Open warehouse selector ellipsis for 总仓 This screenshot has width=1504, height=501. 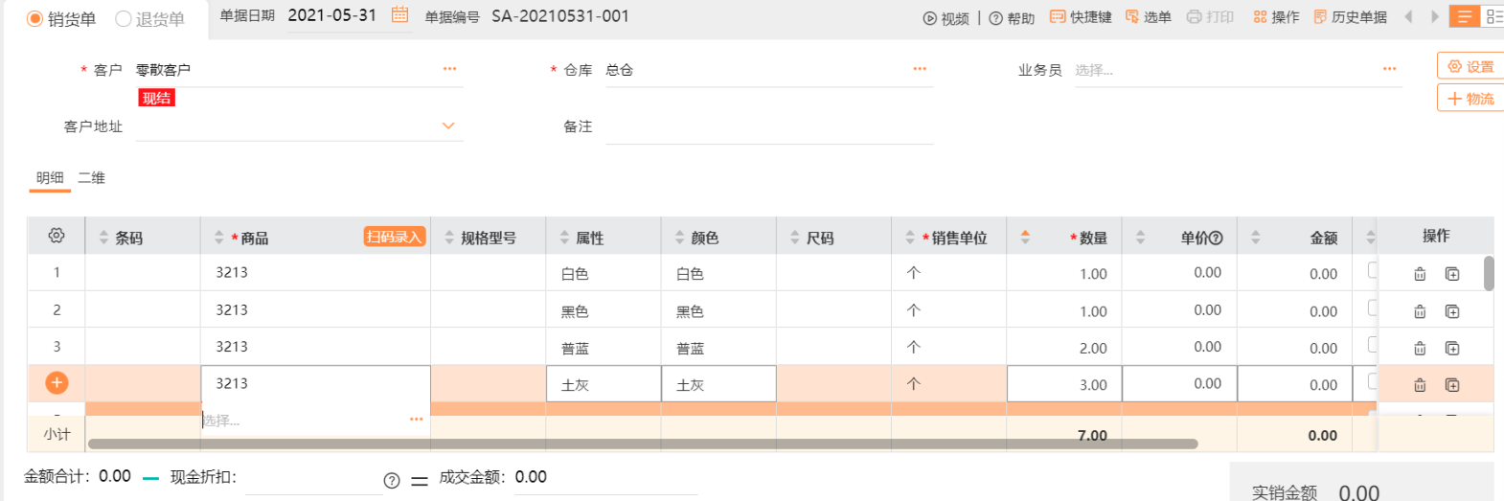pyautogui.click(x=920, y=69)
